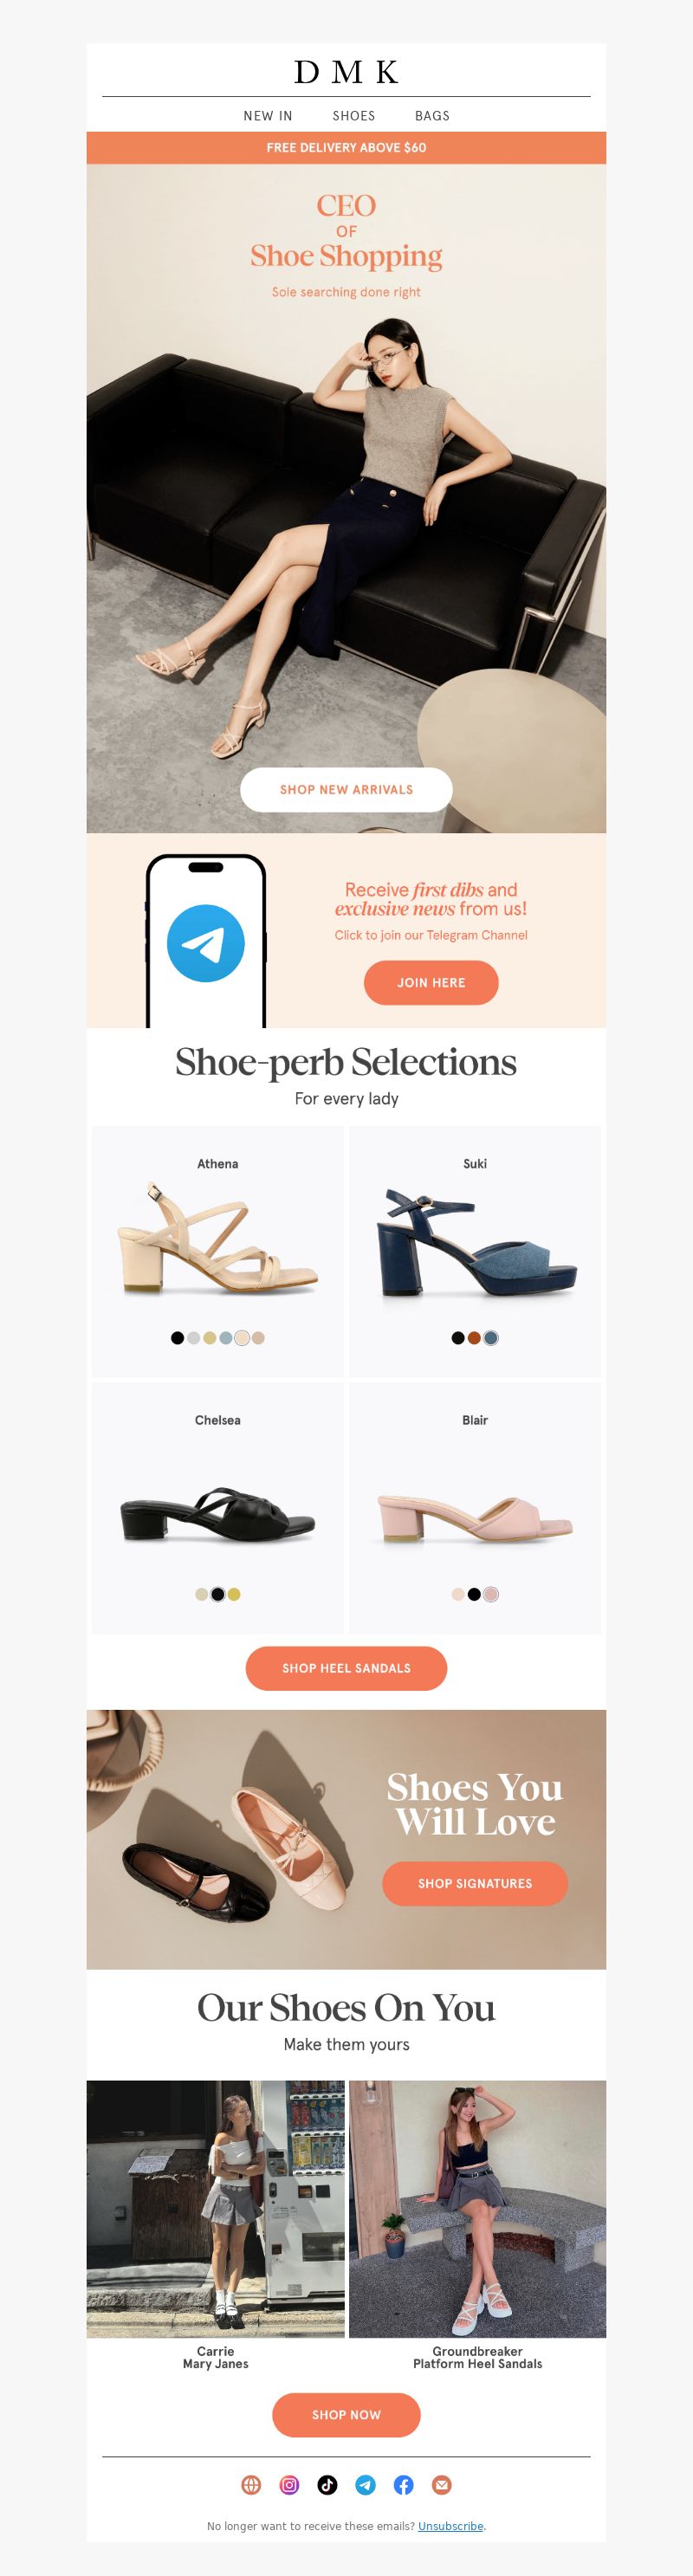
Task: Open the email envelope icon in footer
Action: [441, 2484]
